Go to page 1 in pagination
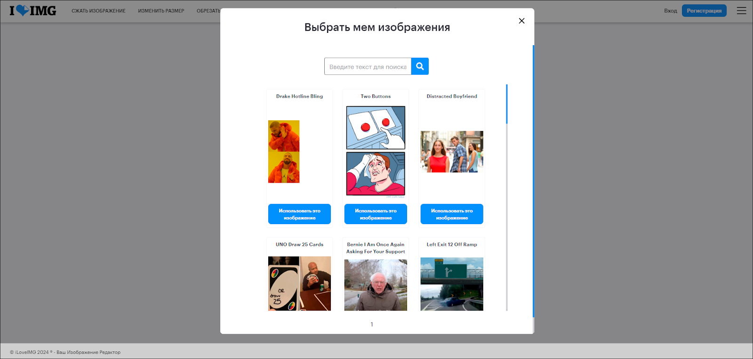Screen dimensions: 753x359 372,324
